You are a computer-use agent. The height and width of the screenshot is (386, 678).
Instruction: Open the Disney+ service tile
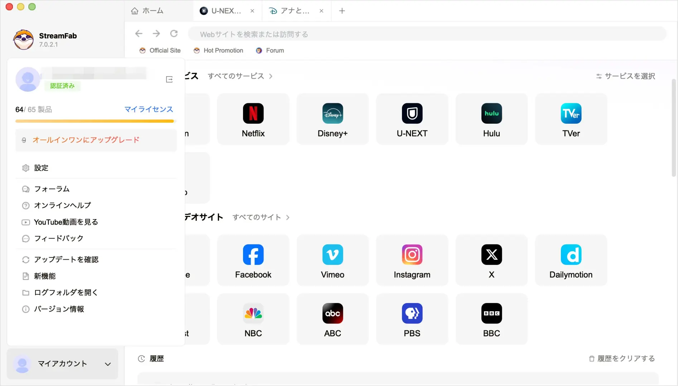pyautogui.click(x=333, y=119)
